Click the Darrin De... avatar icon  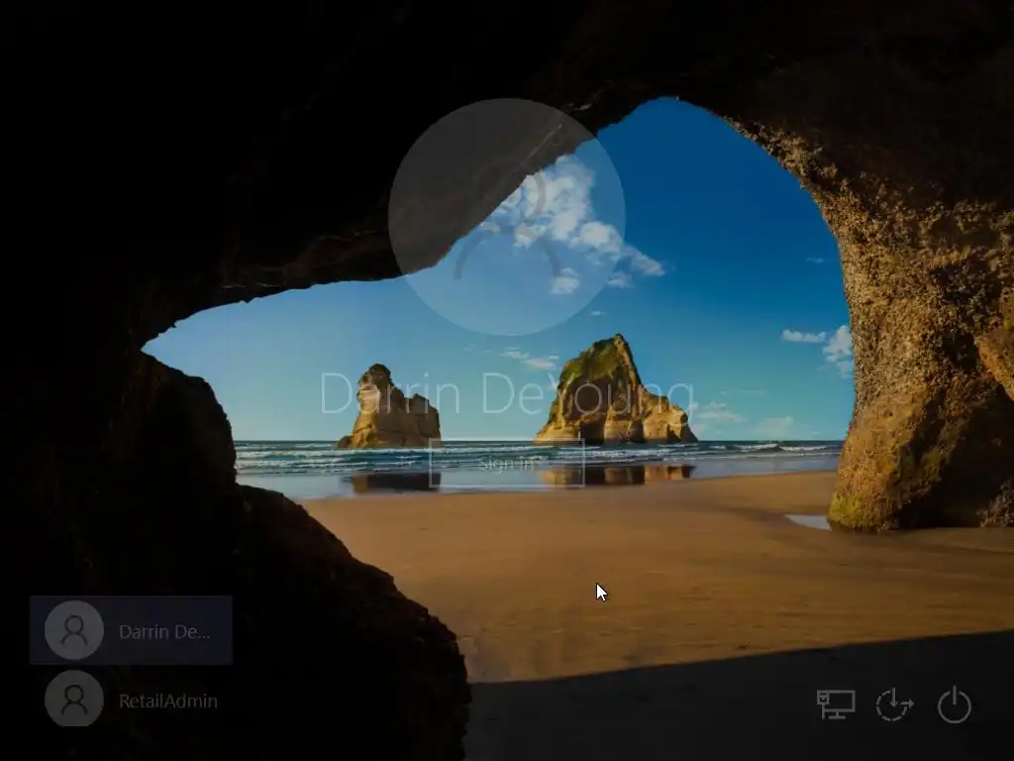73,630
